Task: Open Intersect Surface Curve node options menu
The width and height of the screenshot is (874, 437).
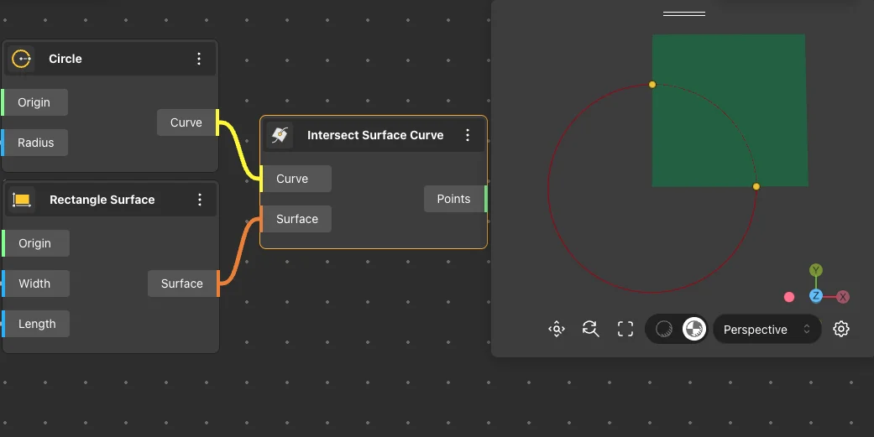Action: click(468, 135)
